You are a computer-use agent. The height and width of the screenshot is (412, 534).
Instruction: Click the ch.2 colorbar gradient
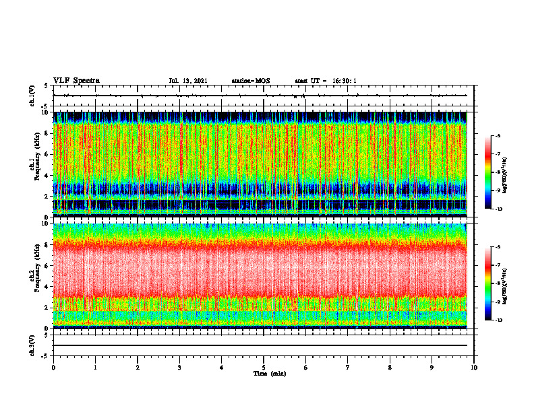coord(487,283)
